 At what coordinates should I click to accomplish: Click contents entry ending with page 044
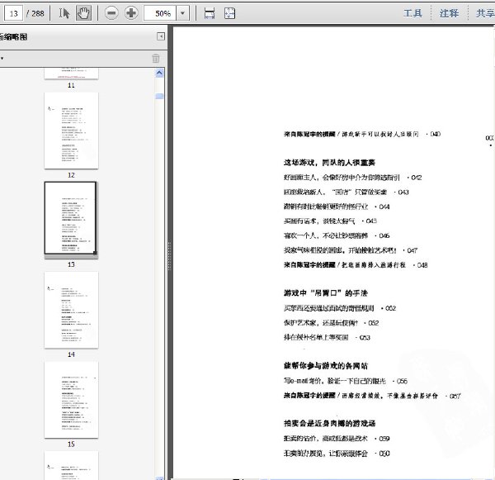tap(337, 207)
